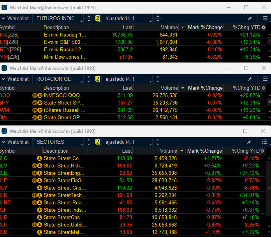Click the person badge icon on XLI row
Image resolution: width=271 pixels, height=237 pixels.
tap(40, 210)
